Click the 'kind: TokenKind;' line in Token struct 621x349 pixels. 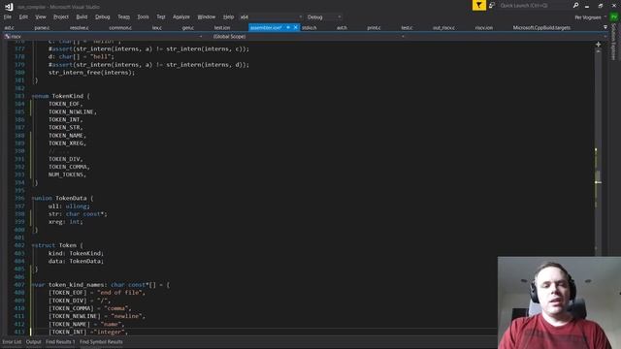coord(76,253)
